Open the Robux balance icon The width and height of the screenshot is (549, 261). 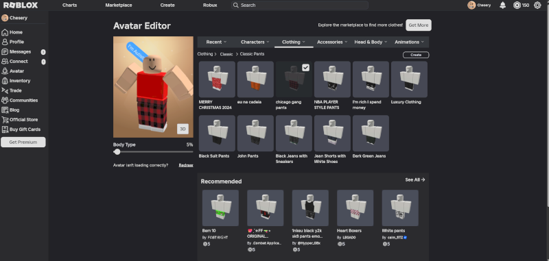(x=517, y=5)
